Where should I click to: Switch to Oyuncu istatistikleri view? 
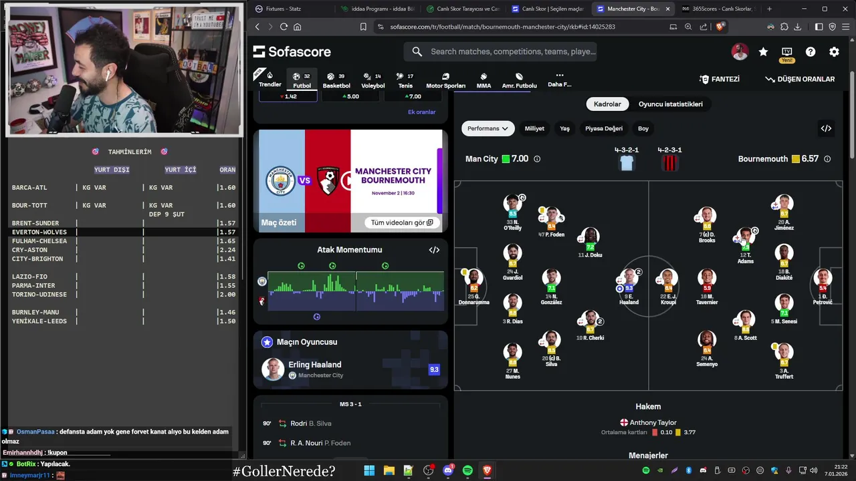671,104
